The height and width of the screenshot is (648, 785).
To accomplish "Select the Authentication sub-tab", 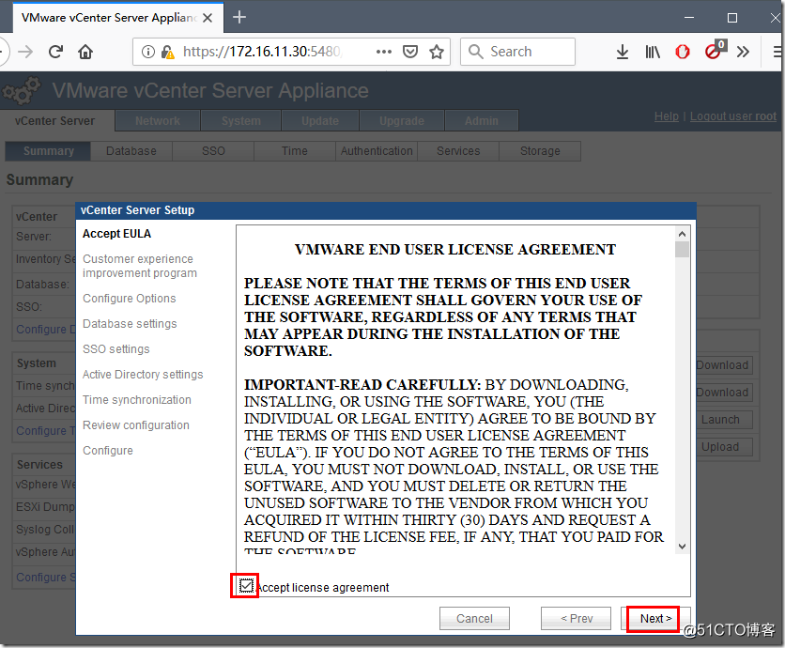I will pos(377,151).
